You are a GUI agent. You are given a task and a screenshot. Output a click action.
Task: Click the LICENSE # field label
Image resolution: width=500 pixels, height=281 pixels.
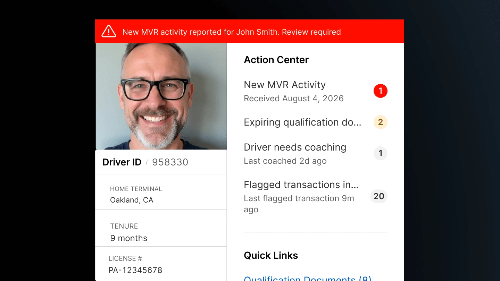tap(125, 258)
